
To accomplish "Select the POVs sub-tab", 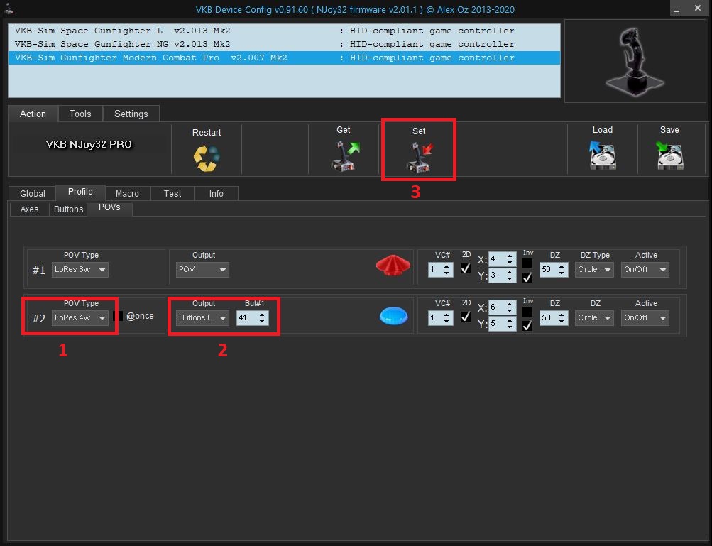I will point(109,207).
